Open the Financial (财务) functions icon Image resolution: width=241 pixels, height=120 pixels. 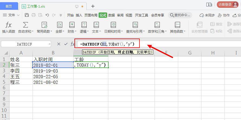tap(72, 25)
